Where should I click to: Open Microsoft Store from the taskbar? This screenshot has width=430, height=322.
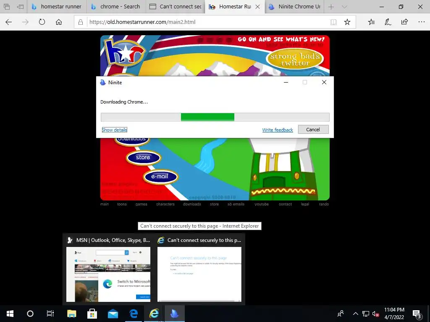[92, 314]
